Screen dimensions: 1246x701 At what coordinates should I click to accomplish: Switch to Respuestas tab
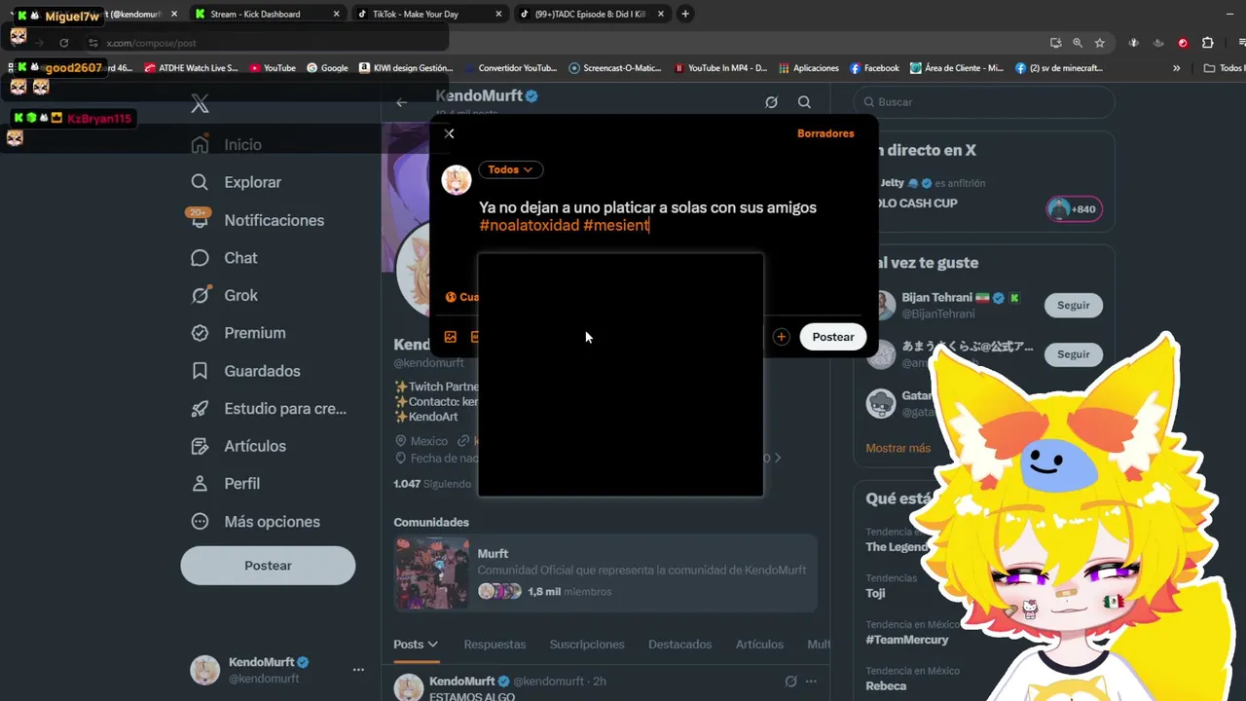495,645
